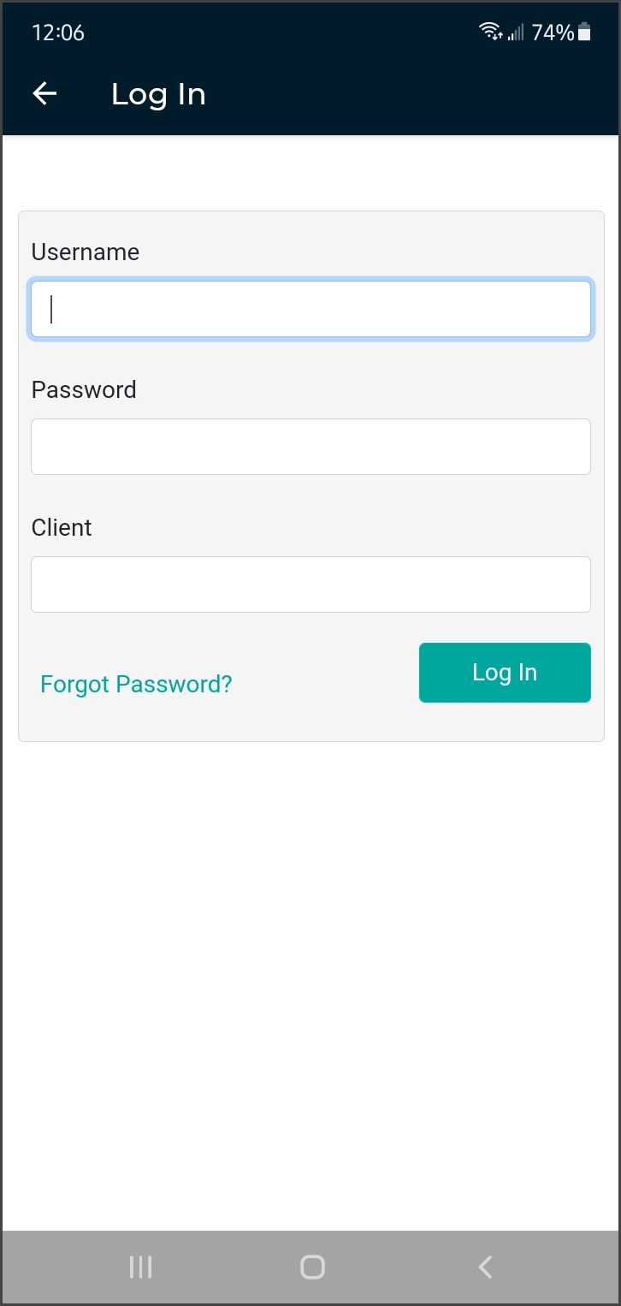
Task: Tap the Username field label
Action: [x=86, y=252]
